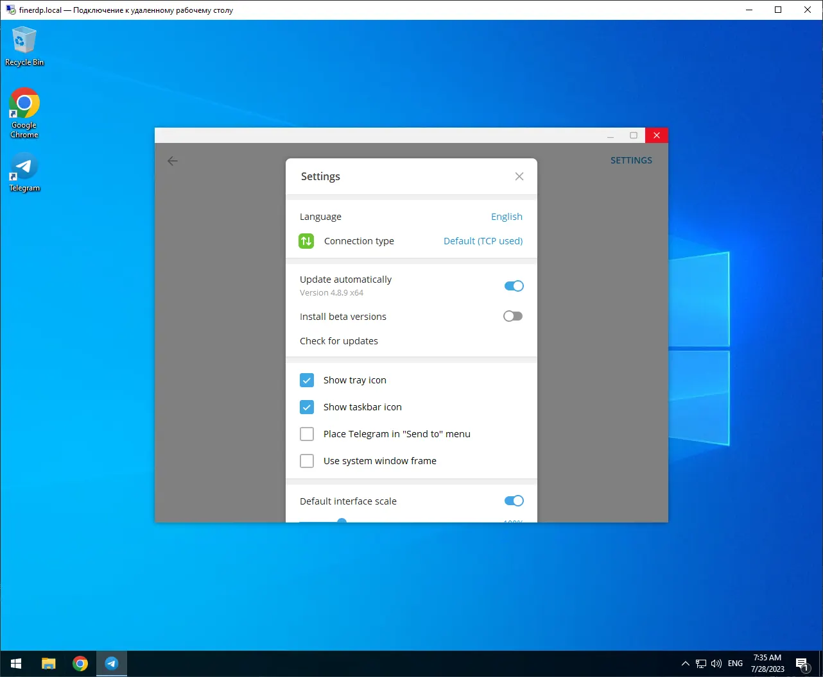Screen dimensions: 823x677
Task: Open Chrome from the taskbar
Action: click(80, 664)
